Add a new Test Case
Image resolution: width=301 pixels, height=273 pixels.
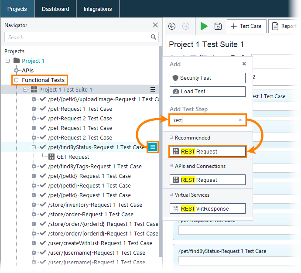[x=246, y=26]
